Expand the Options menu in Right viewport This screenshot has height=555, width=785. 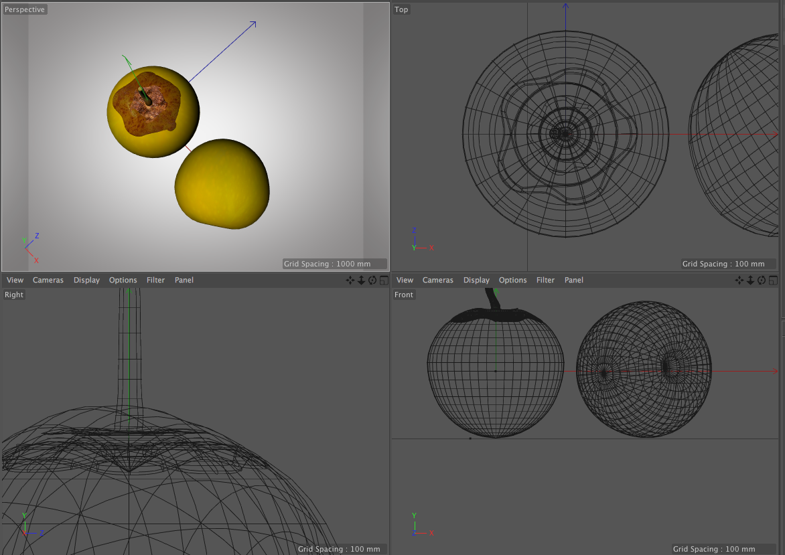pyautogui.click(x=123, y=281)
